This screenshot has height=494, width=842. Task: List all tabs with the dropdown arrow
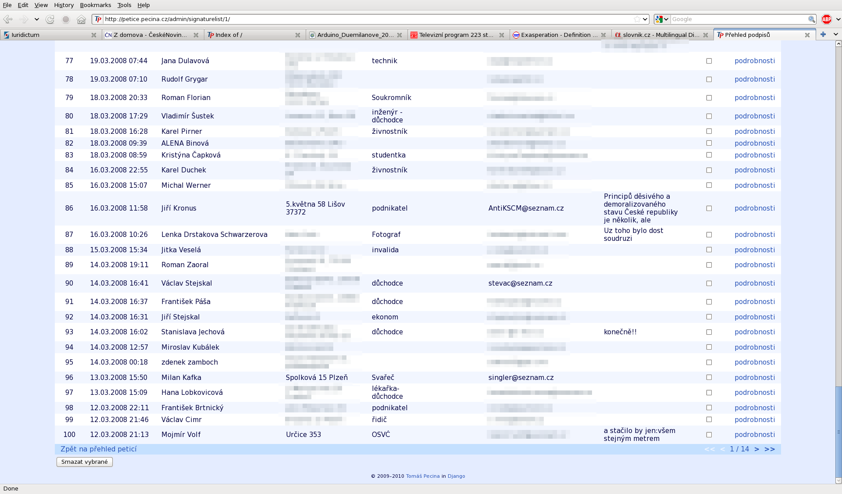(x=835, y=34)
